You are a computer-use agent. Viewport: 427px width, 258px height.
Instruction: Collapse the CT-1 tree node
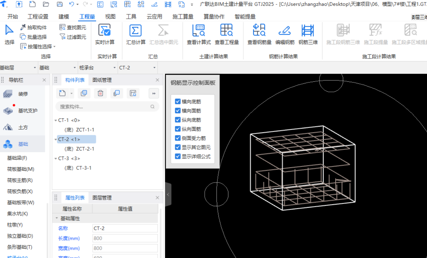tap(56, 120)
